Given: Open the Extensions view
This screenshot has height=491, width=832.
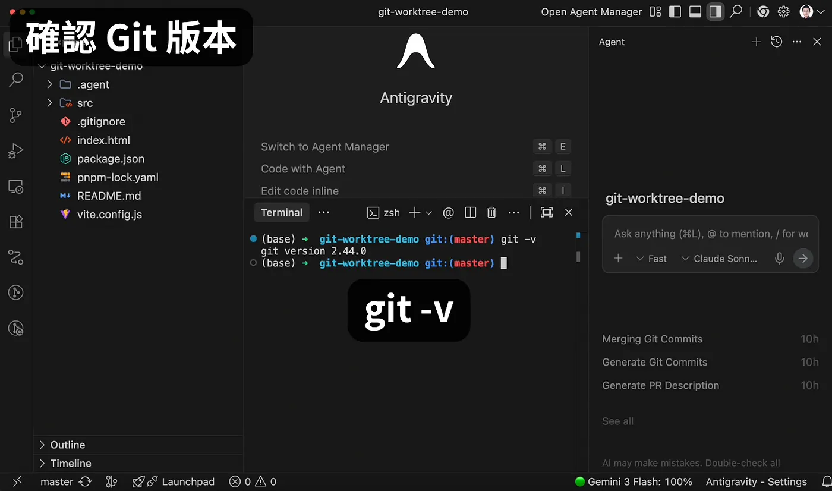Looking at the screenshot, I should pos(16,222).
